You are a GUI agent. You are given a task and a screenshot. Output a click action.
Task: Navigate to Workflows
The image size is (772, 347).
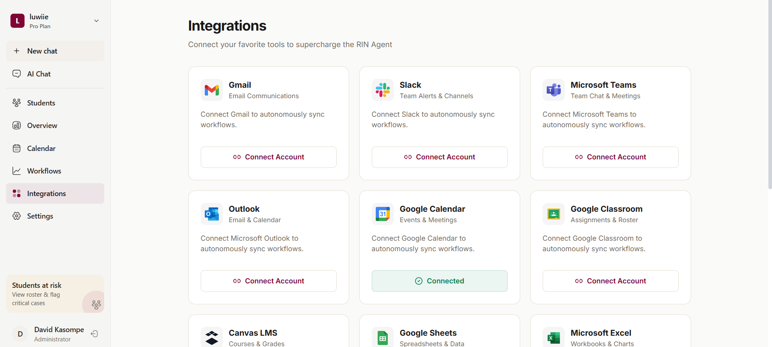coord(55,171)
